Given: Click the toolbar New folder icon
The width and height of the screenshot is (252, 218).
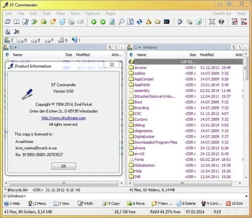Looking at the screenshot, I should pos(53,22).
